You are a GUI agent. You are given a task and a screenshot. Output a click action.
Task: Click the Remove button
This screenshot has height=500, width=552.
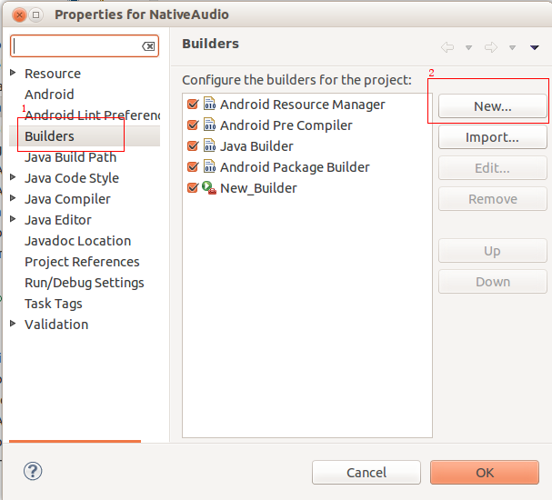[x=493, y=199]
